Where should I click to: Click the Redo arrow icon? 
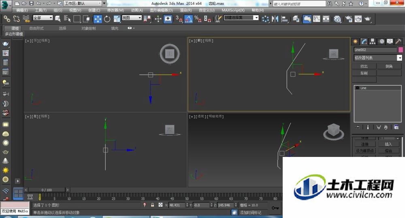point(49,3)
